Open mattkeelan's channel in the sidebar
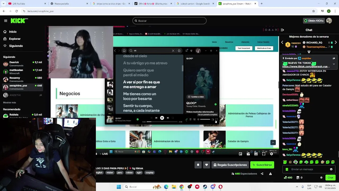 tap(23, 71)
